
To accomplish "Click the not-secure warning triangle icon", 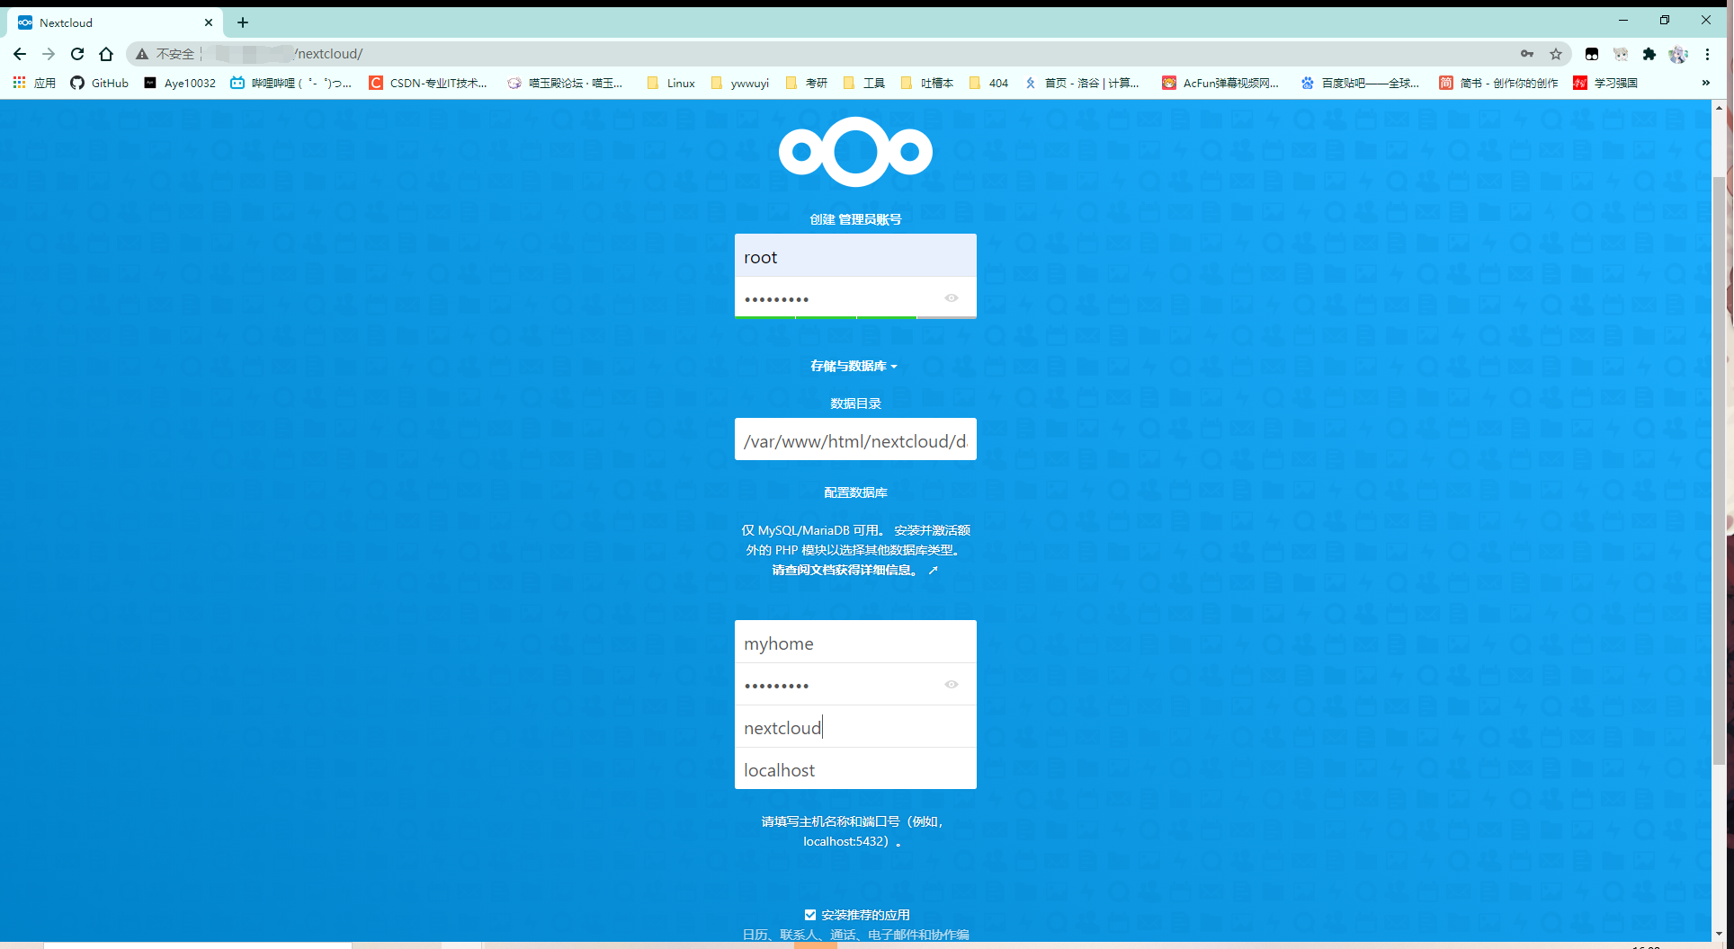I will (142, 54).
